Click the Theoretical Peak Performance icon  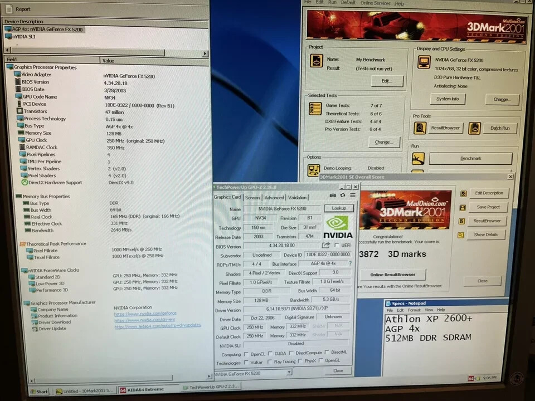tap(22, 244)
